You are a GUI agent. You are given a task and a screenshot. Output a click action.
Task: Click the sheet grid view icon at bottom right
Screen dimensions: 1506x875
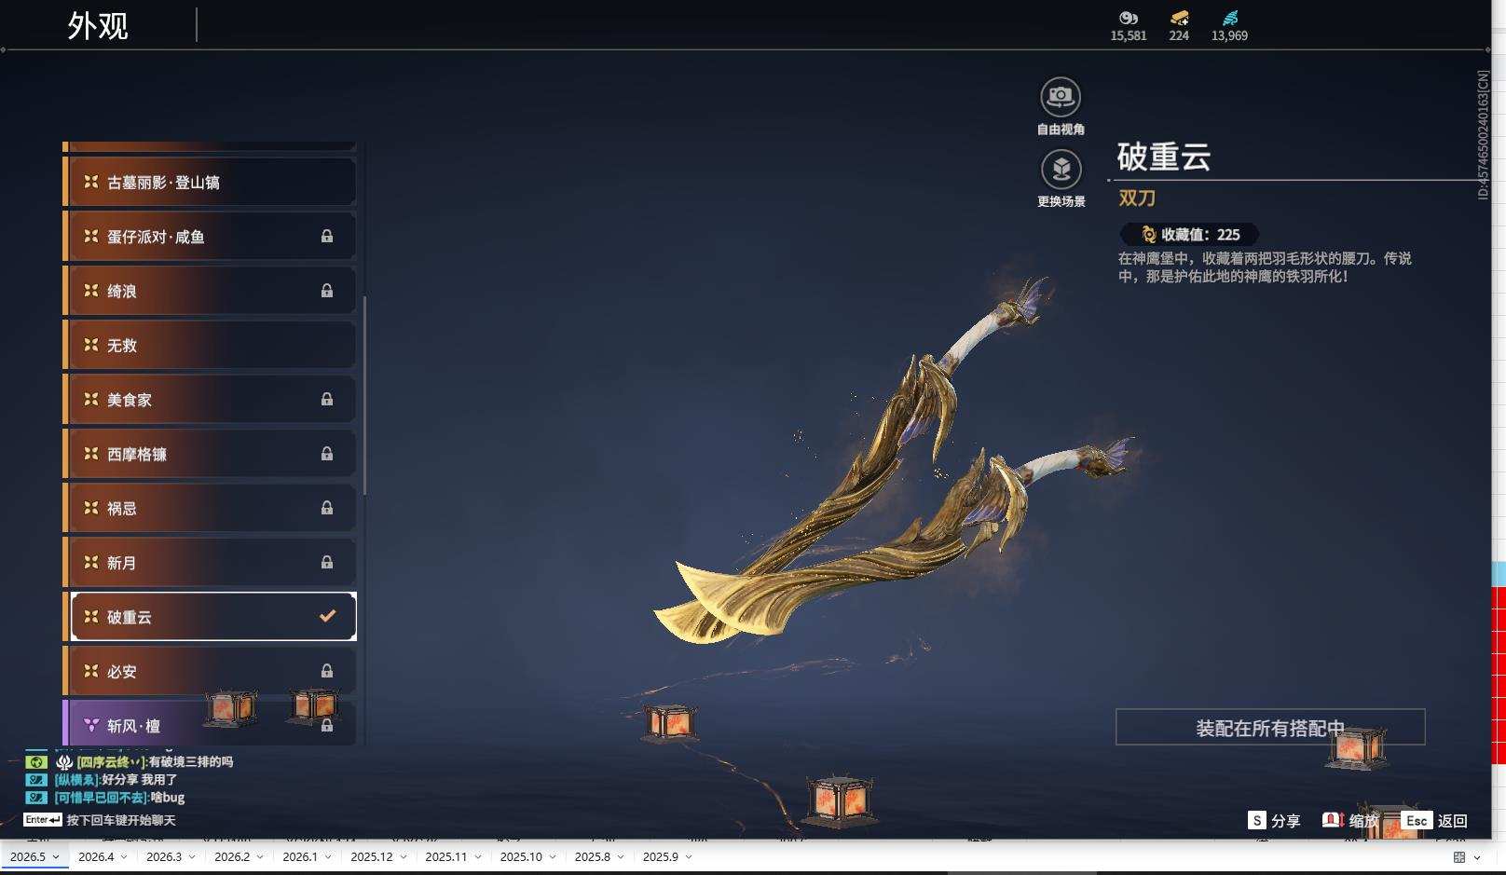click(x=1459, y=857)
